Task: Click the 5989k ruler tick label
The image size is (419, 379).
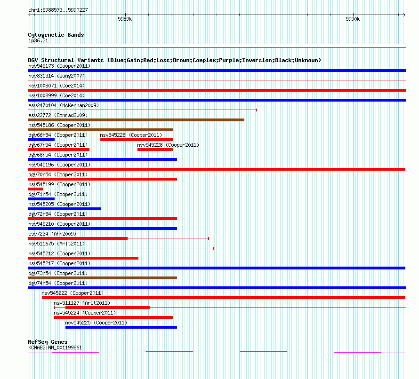Action: pyautogui.click(x=125, y=19)
